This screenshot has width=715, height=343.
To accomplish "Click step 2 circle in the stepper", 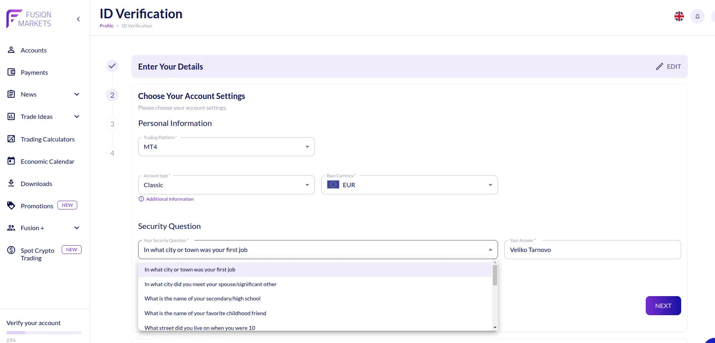I will point(112,95).
